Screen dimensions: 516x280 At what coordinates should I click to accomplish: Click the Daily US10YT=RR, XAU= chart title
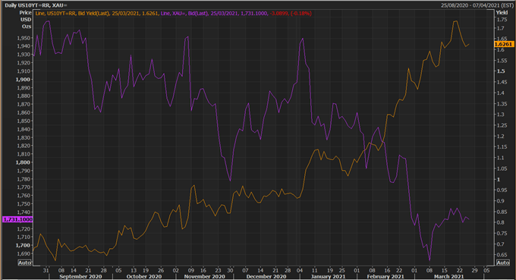coord(36,5)
